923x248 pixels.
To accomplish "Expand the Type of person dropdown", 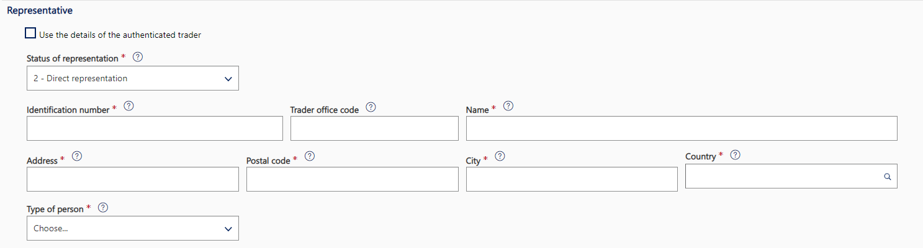I will pos(132,228).
